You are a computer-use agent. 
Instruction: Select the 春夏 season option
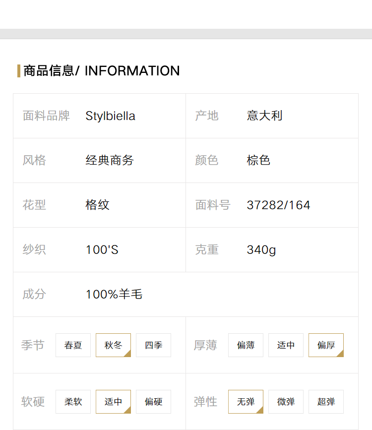[x=73, y=345]
